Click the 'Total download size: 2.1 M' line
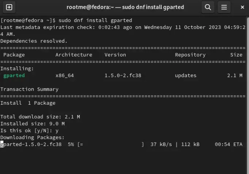The image size is (249, 174). pyautogui.click(x=40, y=117)
